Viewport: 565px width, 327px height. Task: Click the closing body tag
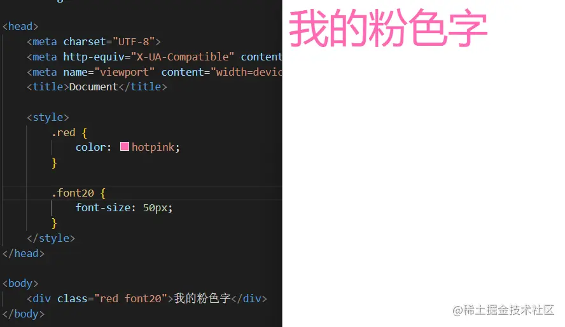coord(24,314)
